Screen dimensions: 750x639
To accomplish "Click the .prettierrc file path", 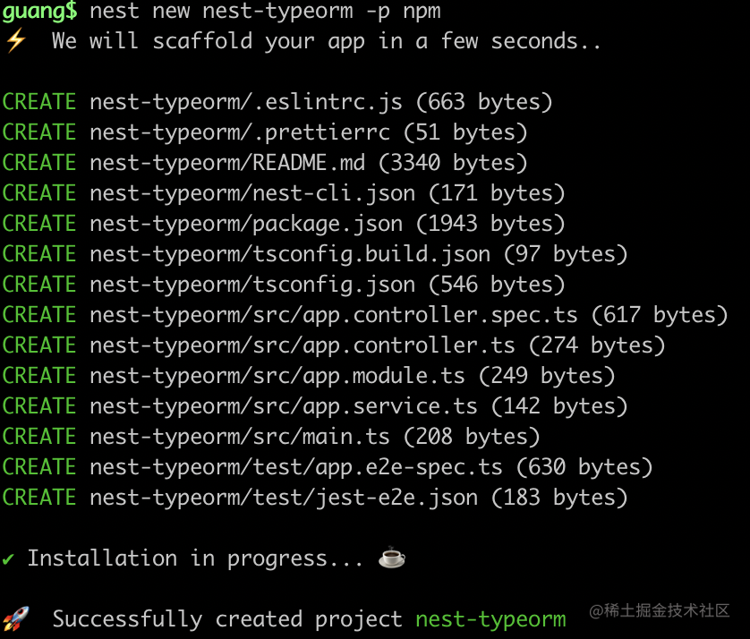I will [x=240, y=132].
